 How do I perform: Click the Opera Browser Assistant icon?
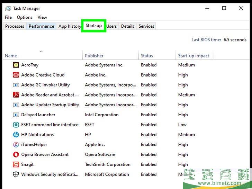point(16,155)
